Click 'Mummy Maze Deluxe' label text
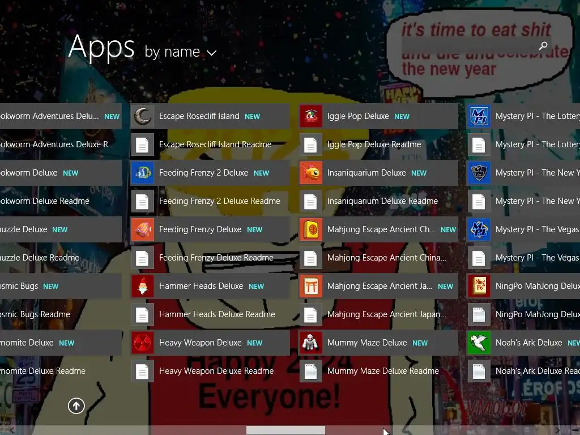The width and height of the screenshot is (580, 435). [x=367, y=343]
